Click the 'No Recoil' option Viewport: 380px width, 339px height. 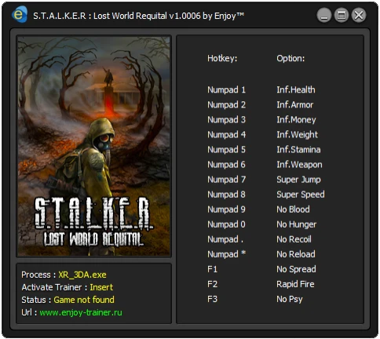pyautogui.click(x=294, y=239)
